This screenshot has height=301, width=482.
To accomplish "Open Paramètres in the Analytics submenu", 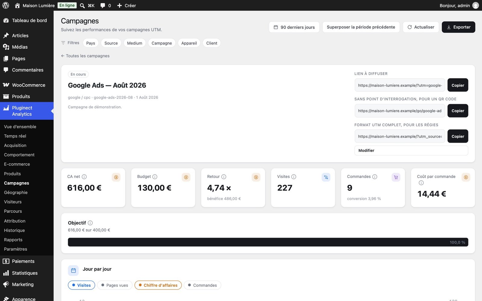I will click(x=16, y=249).
